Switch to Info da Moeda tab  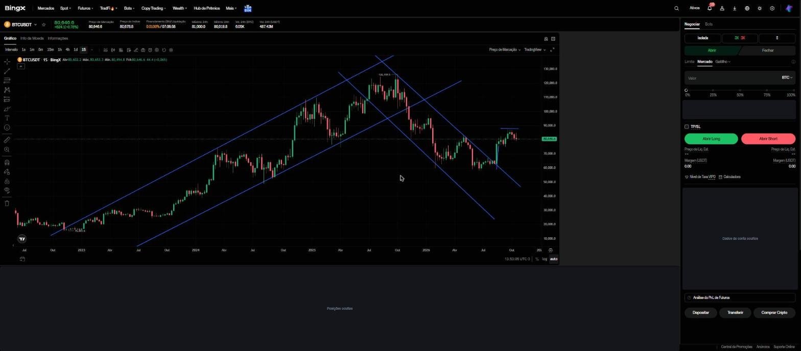[x=32, y=38]
